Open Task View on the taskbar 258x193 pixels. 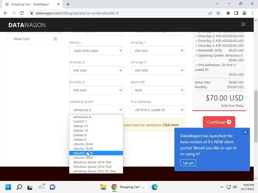pos(30,187)
